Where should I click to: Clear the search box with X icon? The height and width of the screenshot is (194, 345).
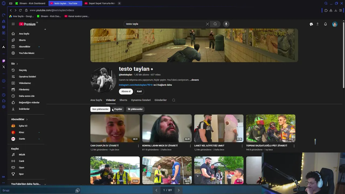(207, 24)
